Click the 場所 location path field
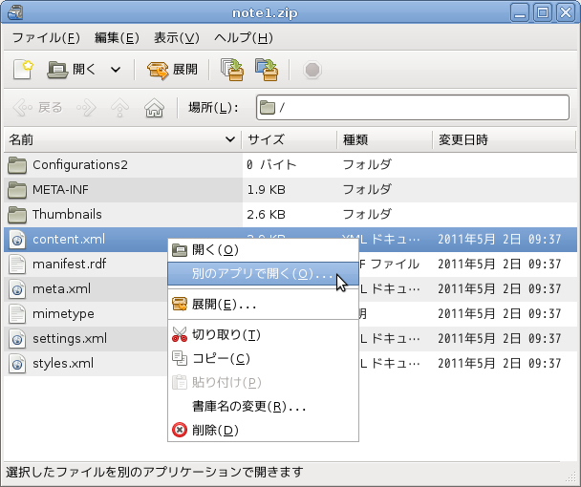Screen dimensions: 581x487 click(x=413, y=108)
